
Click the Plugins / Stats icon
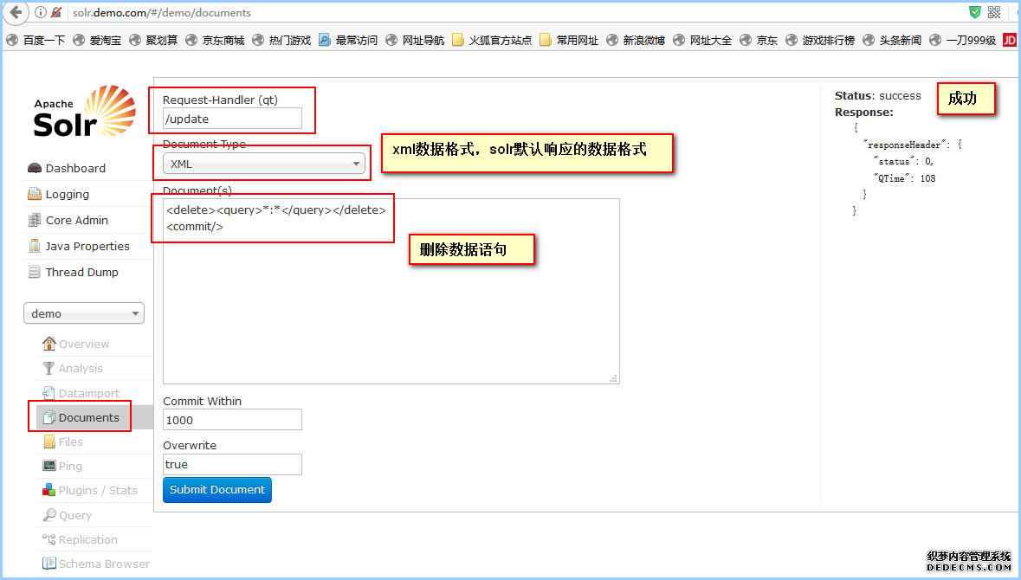(x=49, y=491)
